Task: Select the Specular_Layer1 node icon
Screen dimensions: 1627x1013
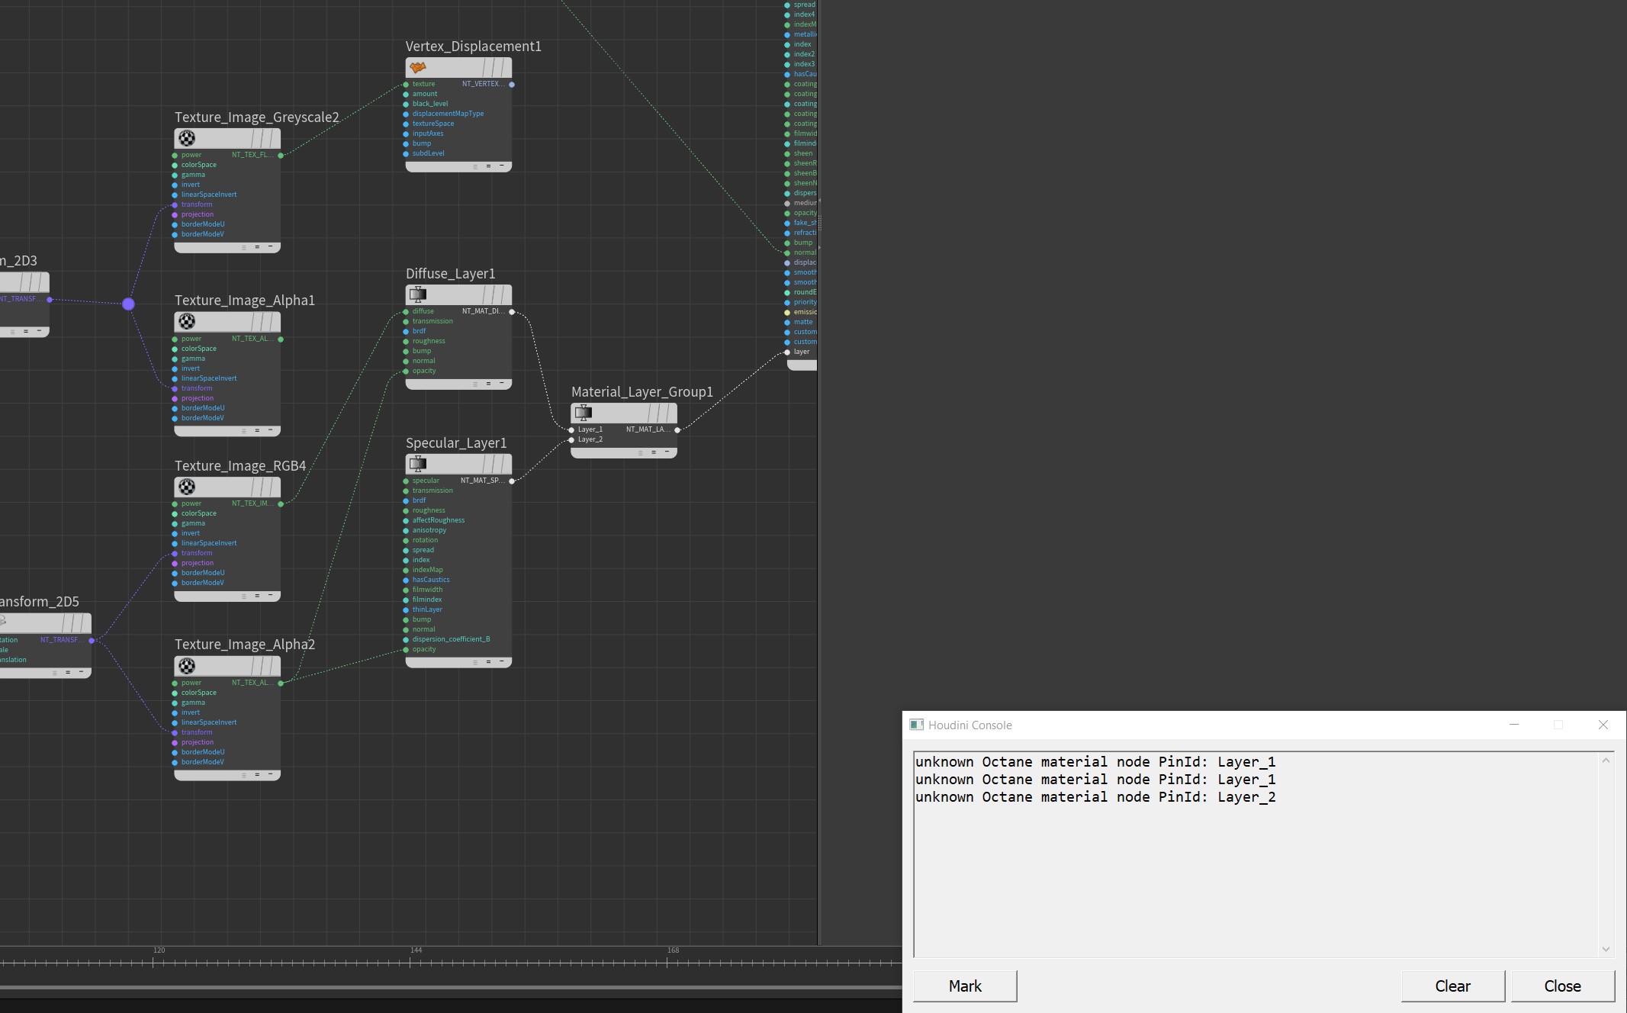Action: click(x=418, y=464)
